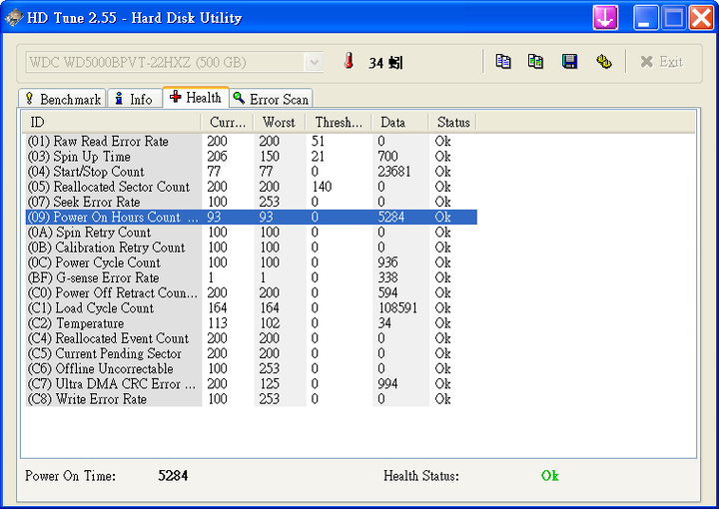719x509 pixels.
Task: Select the (C2) Temperature row
Action: point(252,323)
